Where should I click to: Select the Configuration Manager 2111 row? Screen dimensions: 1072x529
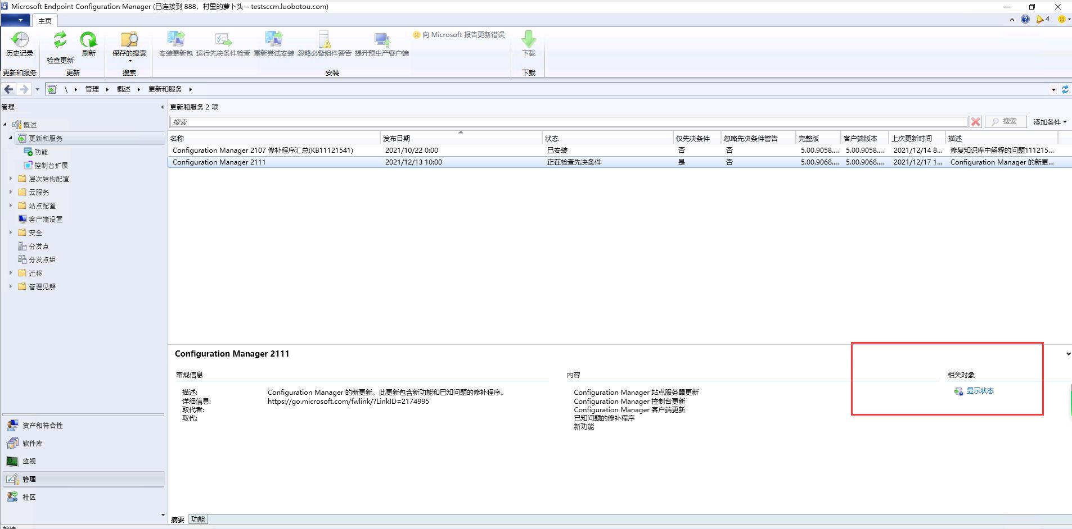pyautogui.click(x=619, y=162)
